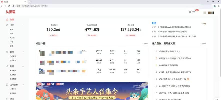Click the 头条号 logo

tap(10, 12)
